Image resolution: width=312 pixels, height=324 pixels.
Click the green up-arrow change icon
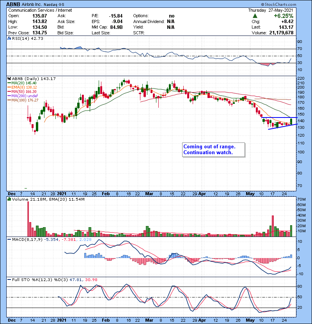(x=255, y=16)
